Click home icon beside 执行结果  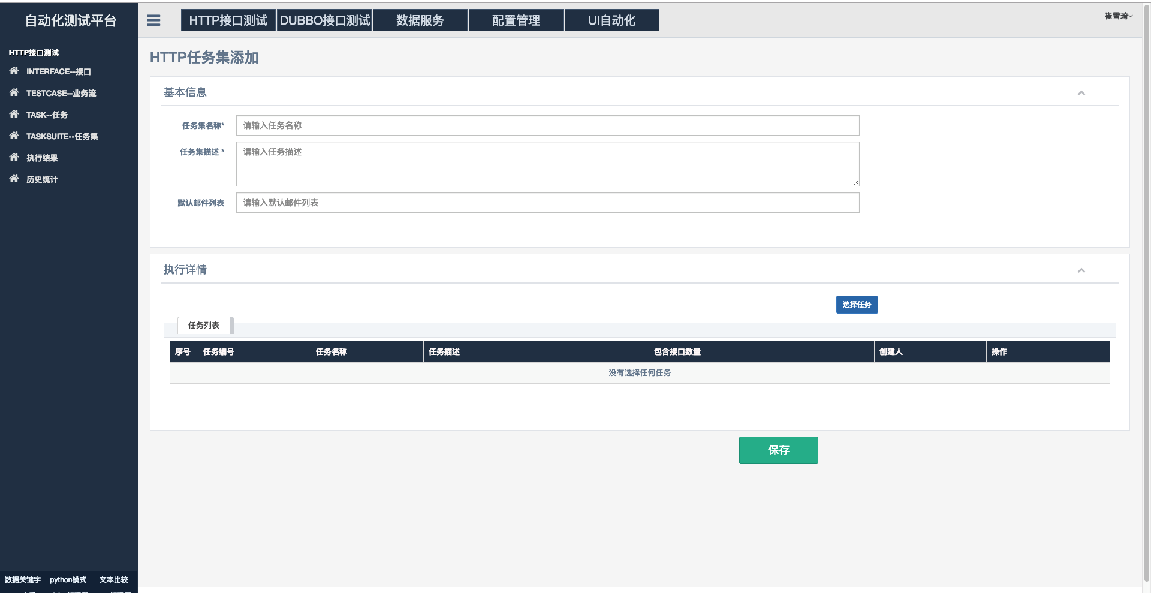coord(14,157)
